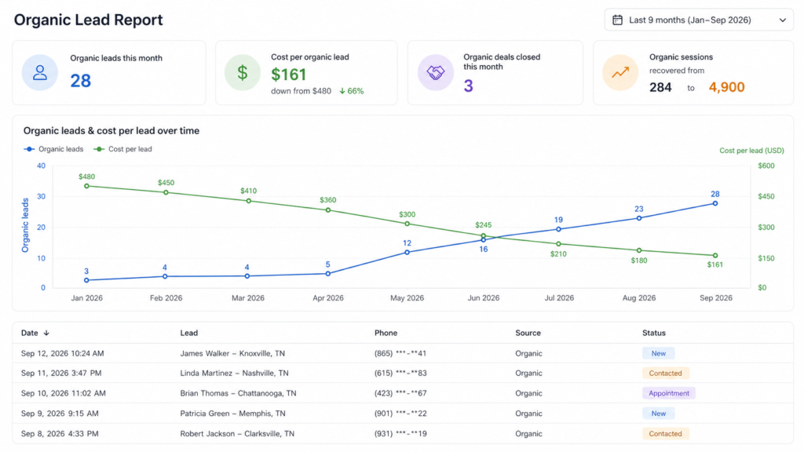This screenshot has height=452, width=804.
Task: Open the date range dropdown (Jan–Sep 2026)
Action: coord(699,20)
